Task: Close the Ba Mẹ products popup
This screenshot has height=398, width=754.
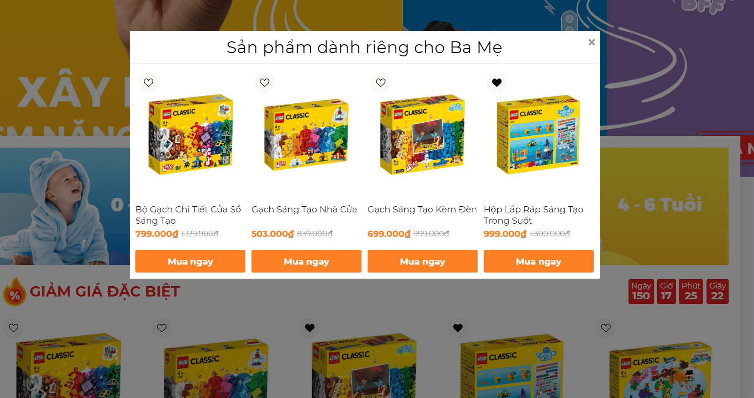Action: point(591,42)
